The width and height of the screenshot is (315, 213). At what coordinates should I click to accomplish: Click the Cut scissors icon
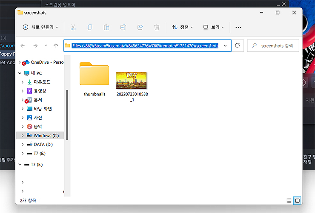coord(73,27)
